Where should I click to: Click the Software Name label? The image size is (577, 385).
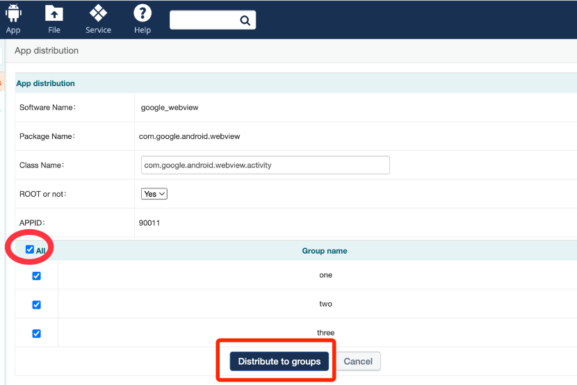pyautogui.click(x=47, y=108)
